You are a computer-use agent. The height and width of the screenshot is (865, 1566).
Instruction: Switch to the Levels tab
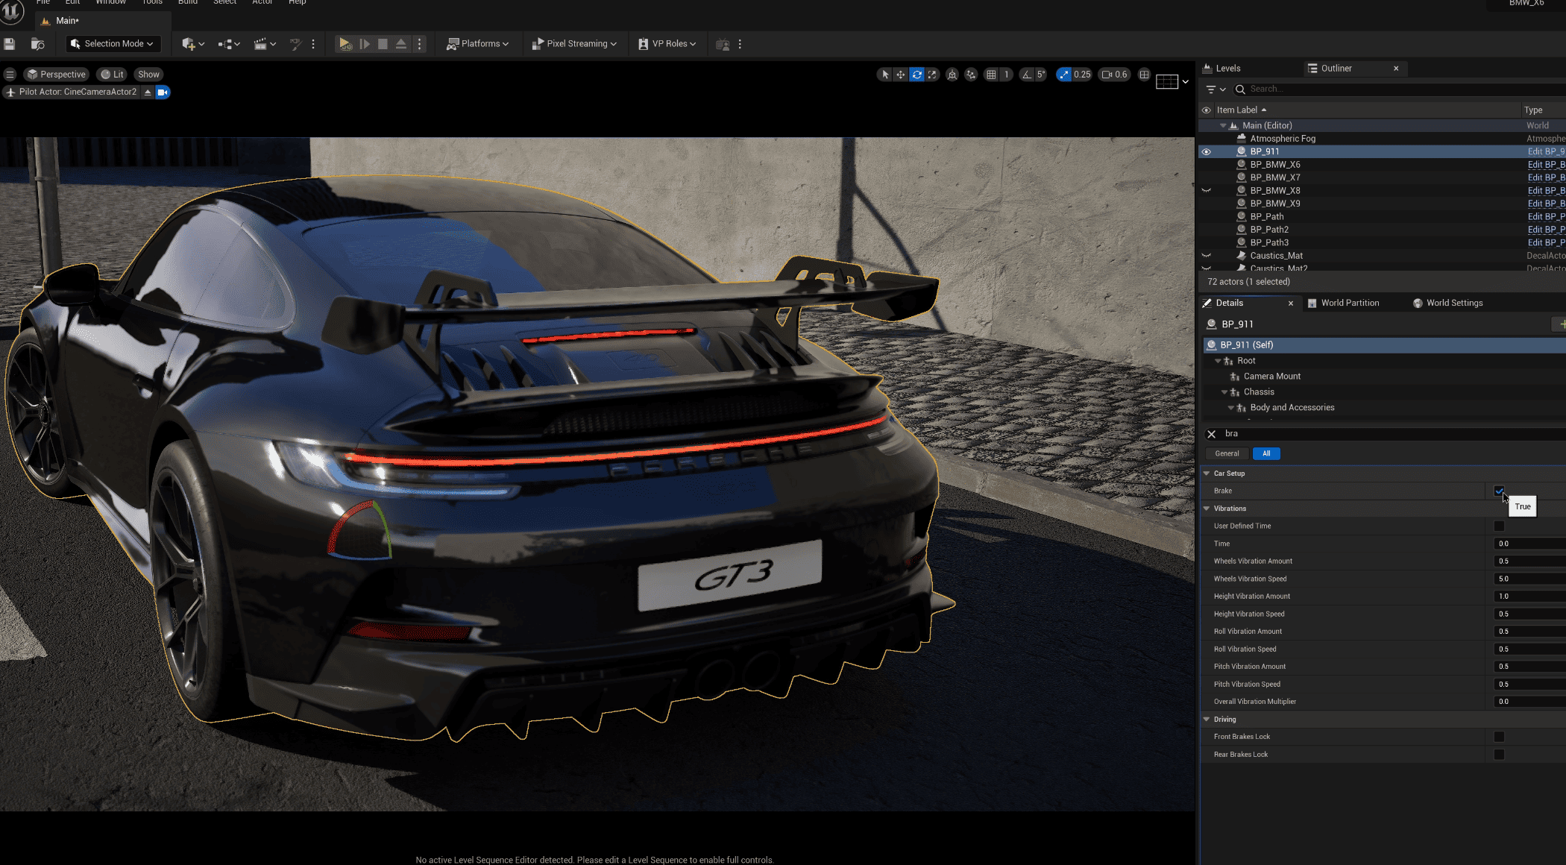(x=1221, y=69)
